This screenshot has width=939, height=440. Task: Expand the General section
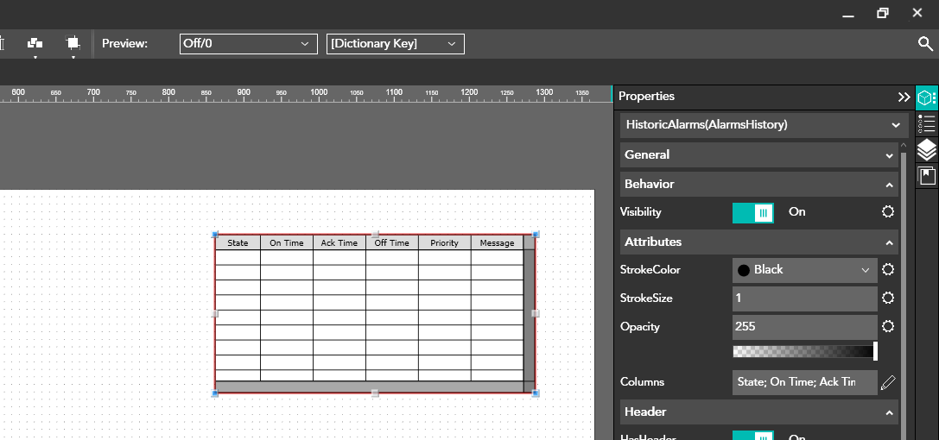coord(758,155)
